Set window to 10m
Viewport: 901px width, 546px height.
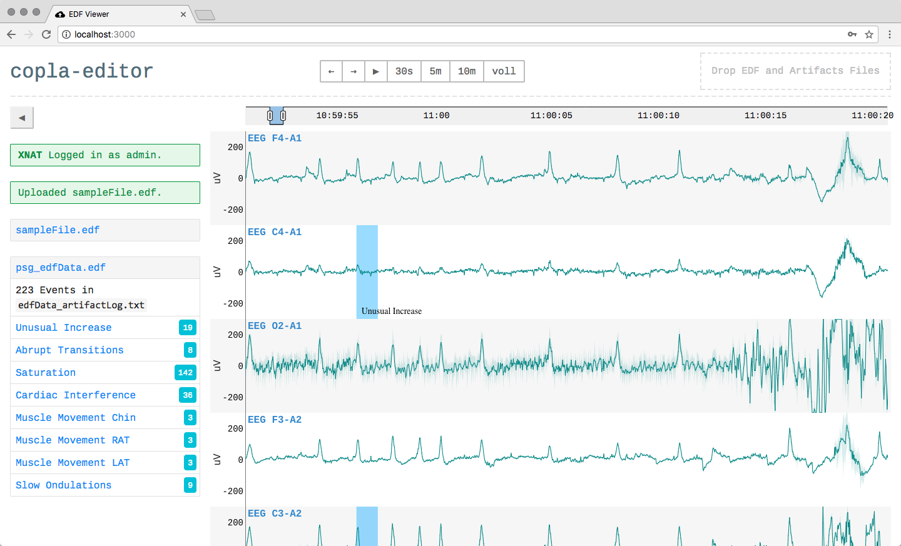coord(467,71)
